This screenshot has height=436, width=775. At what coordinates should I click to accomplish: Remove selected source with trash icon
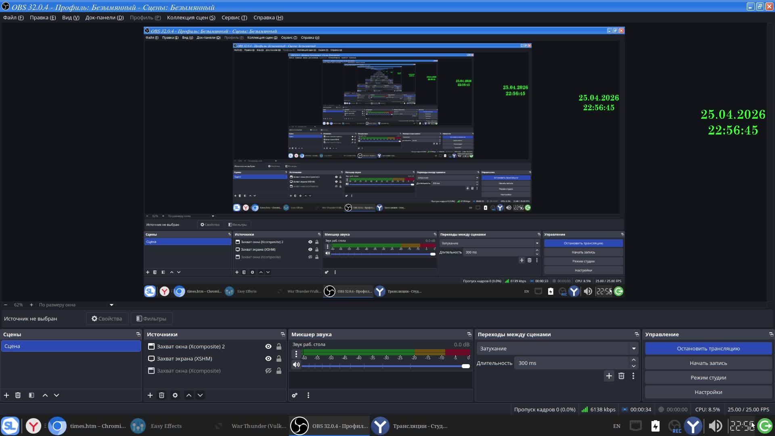(161, 395)
